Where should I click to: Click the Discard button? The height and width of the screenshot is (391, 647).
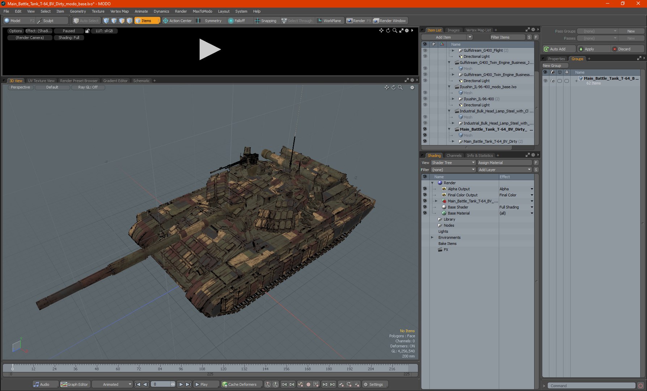[x=627, y=49]
